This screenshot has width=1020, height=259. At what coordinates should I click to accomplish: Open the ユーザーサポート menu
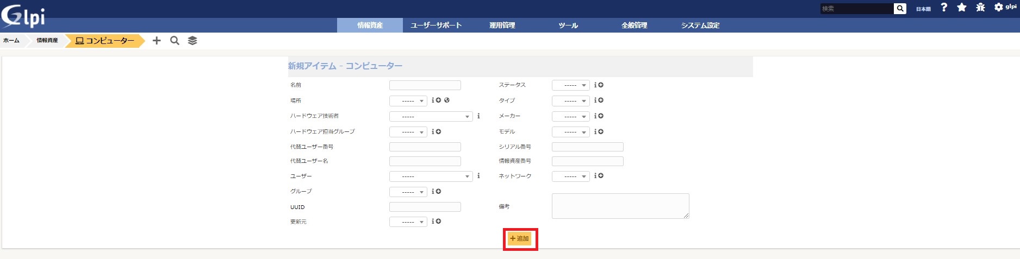pyautogui.click(x=436, y=26)
